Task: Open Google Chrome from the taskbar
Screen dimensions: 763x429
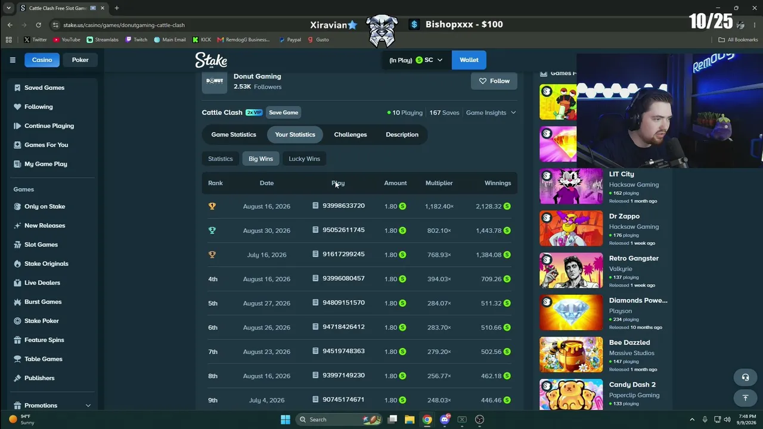Action: pos(427,419)
